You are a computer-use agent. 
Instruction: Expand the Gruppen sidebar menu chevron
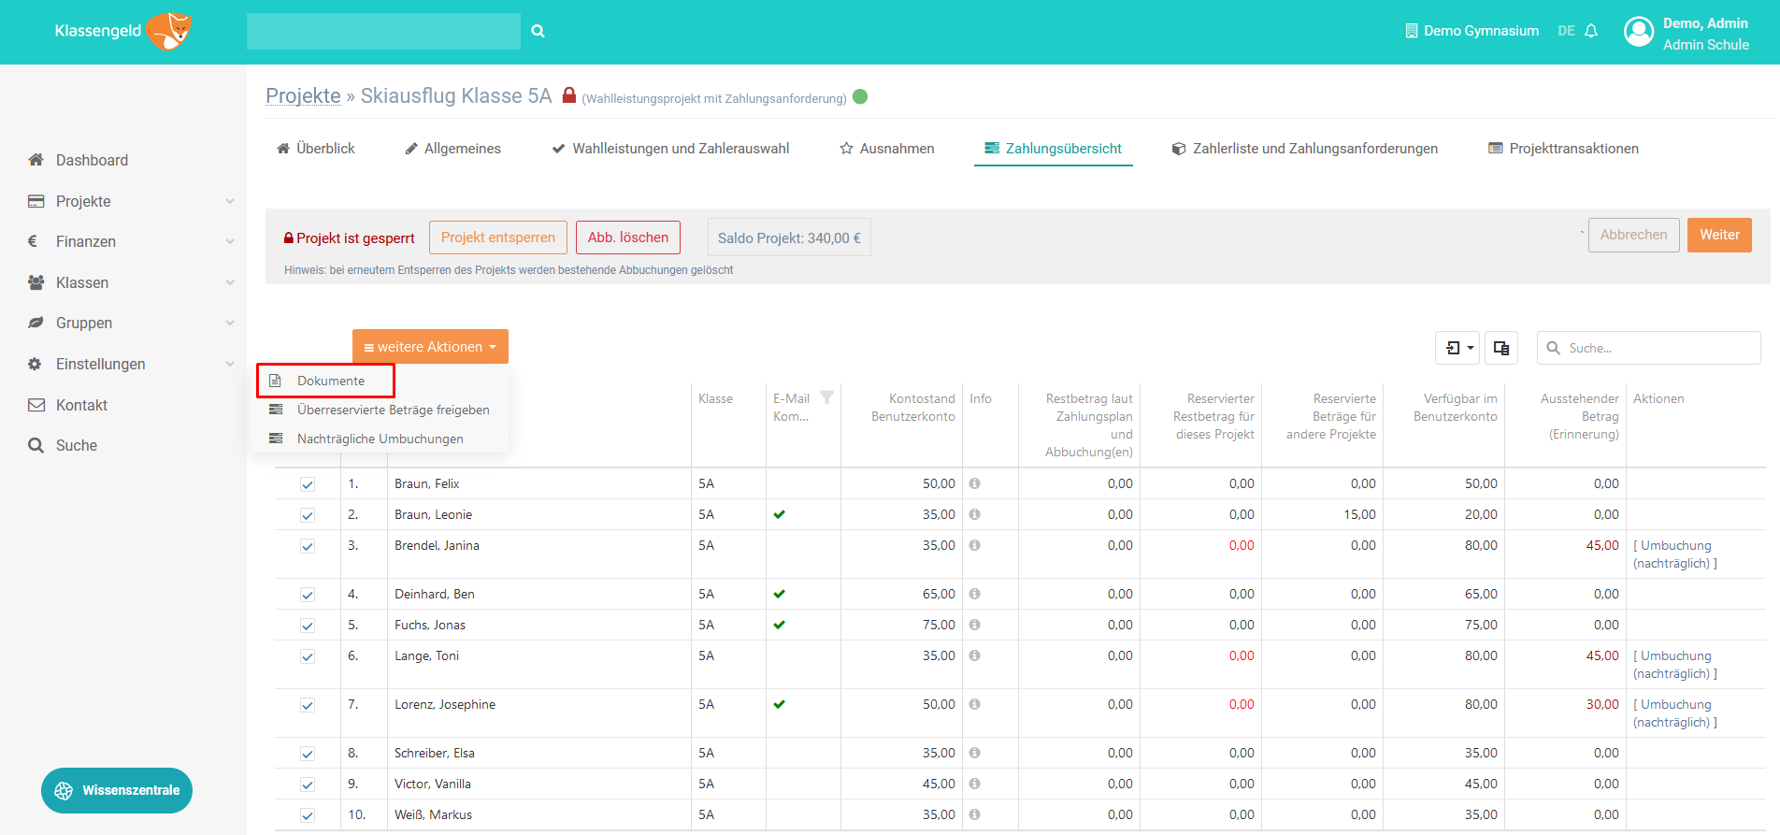[230, 323]
